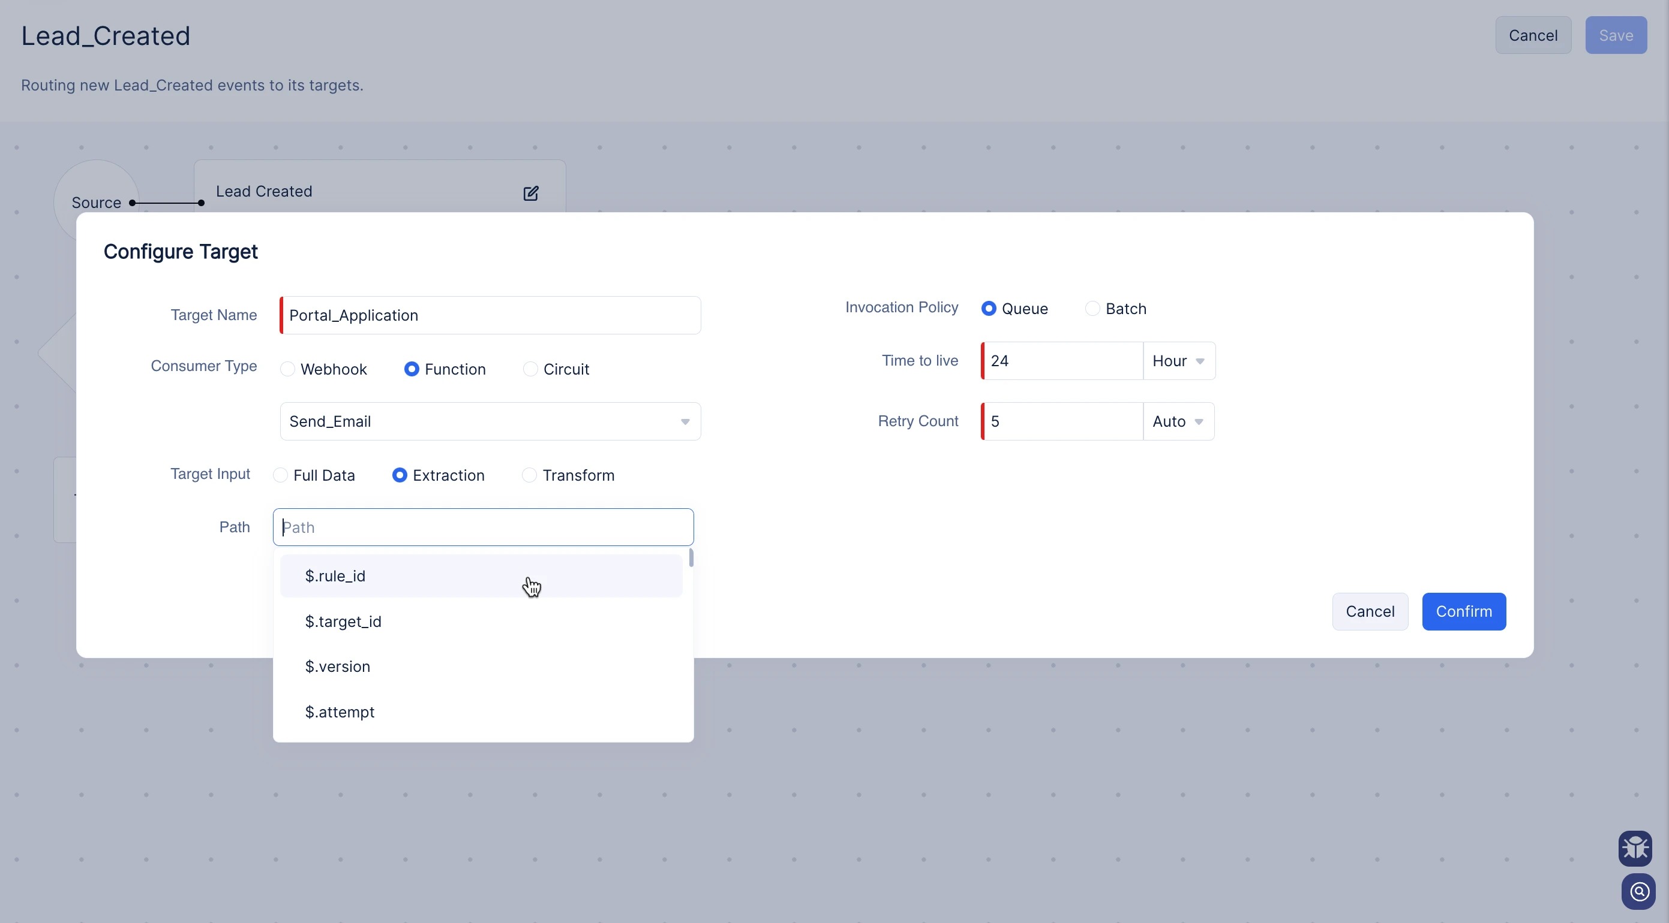
Task: Select Full Data target input
Action: 281,475
